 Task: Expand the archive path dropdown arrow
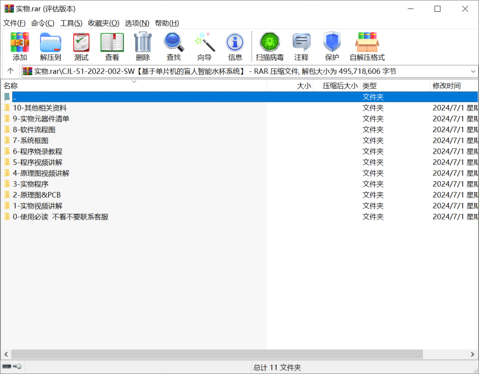[x=473, y=71]
